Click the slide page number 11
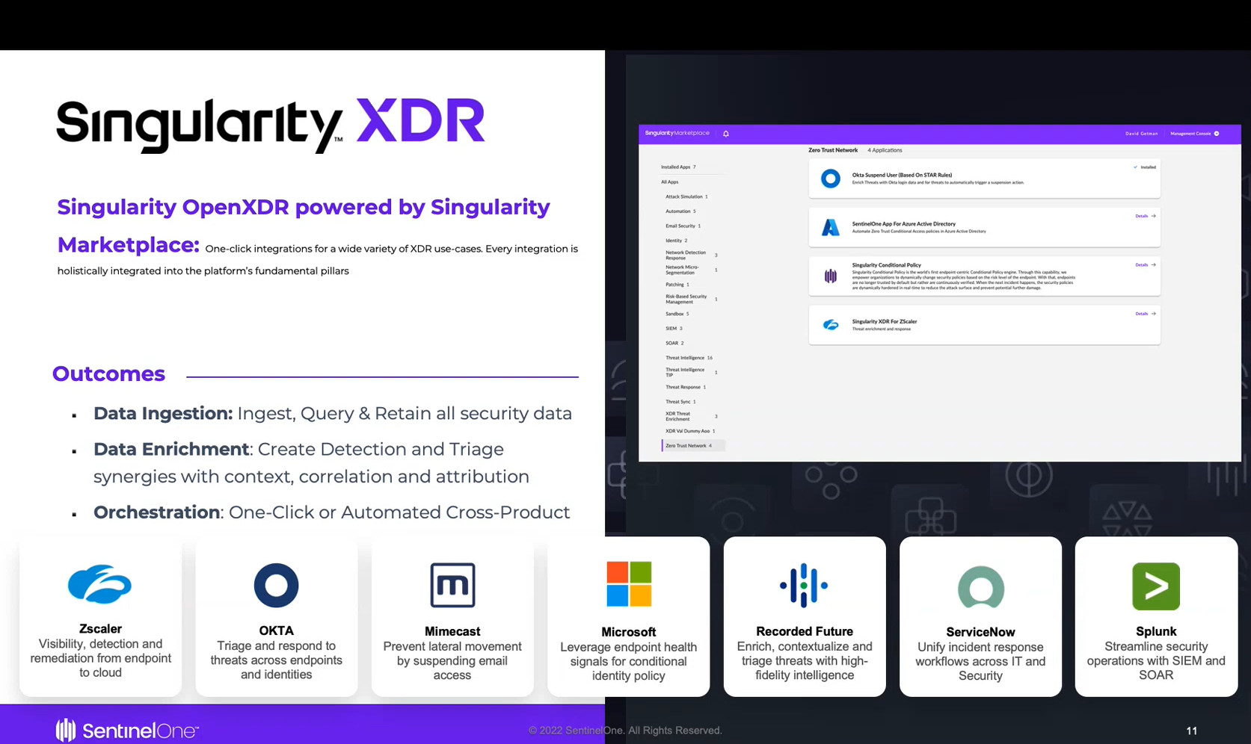 point(1192,731)
